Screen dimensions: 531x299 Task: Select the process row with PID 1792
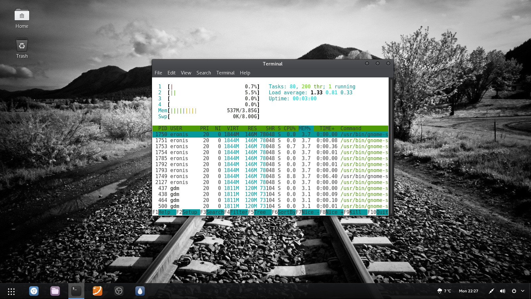270,164
